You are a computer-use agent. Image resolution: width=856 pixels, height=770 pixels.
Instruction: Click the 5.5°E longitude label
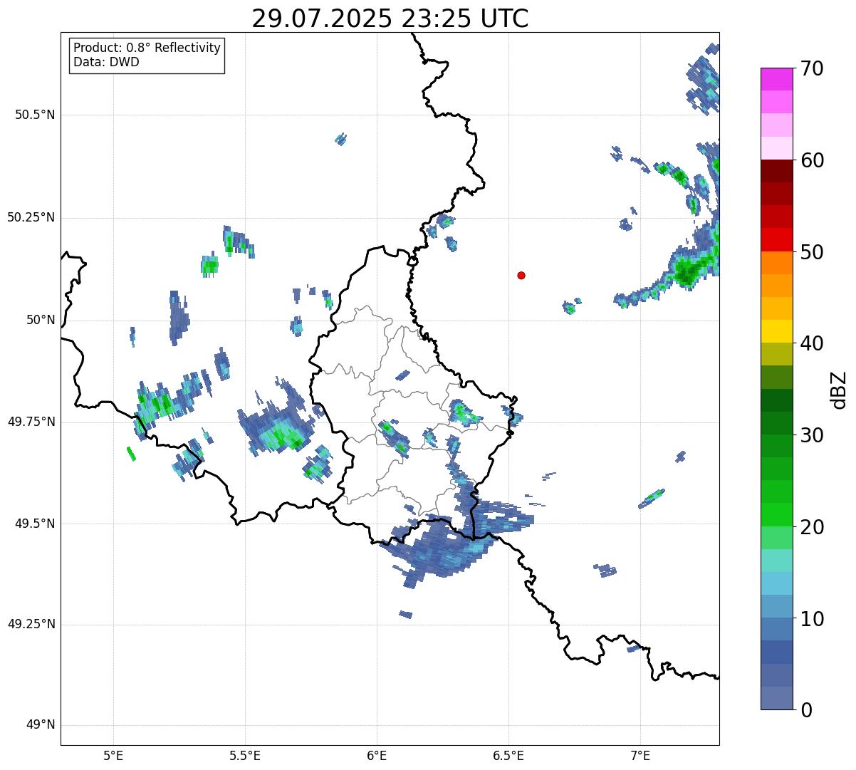tap(245, 755)
